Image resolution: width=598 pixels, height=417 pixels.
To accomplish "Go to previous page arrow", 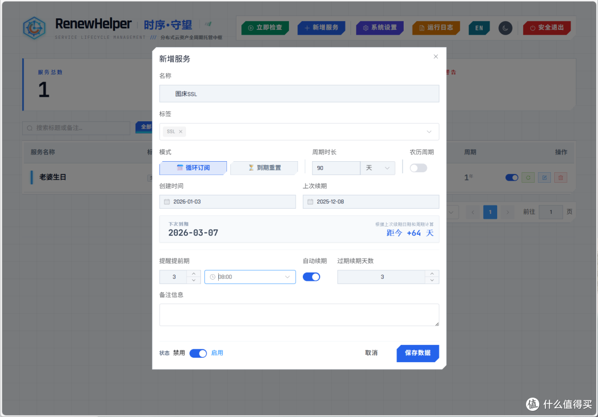I will tap(473, 212).
